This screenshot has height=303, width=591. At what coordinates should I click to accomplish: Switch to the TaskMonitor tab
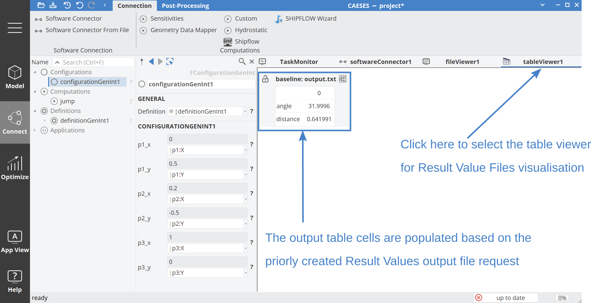299,62
